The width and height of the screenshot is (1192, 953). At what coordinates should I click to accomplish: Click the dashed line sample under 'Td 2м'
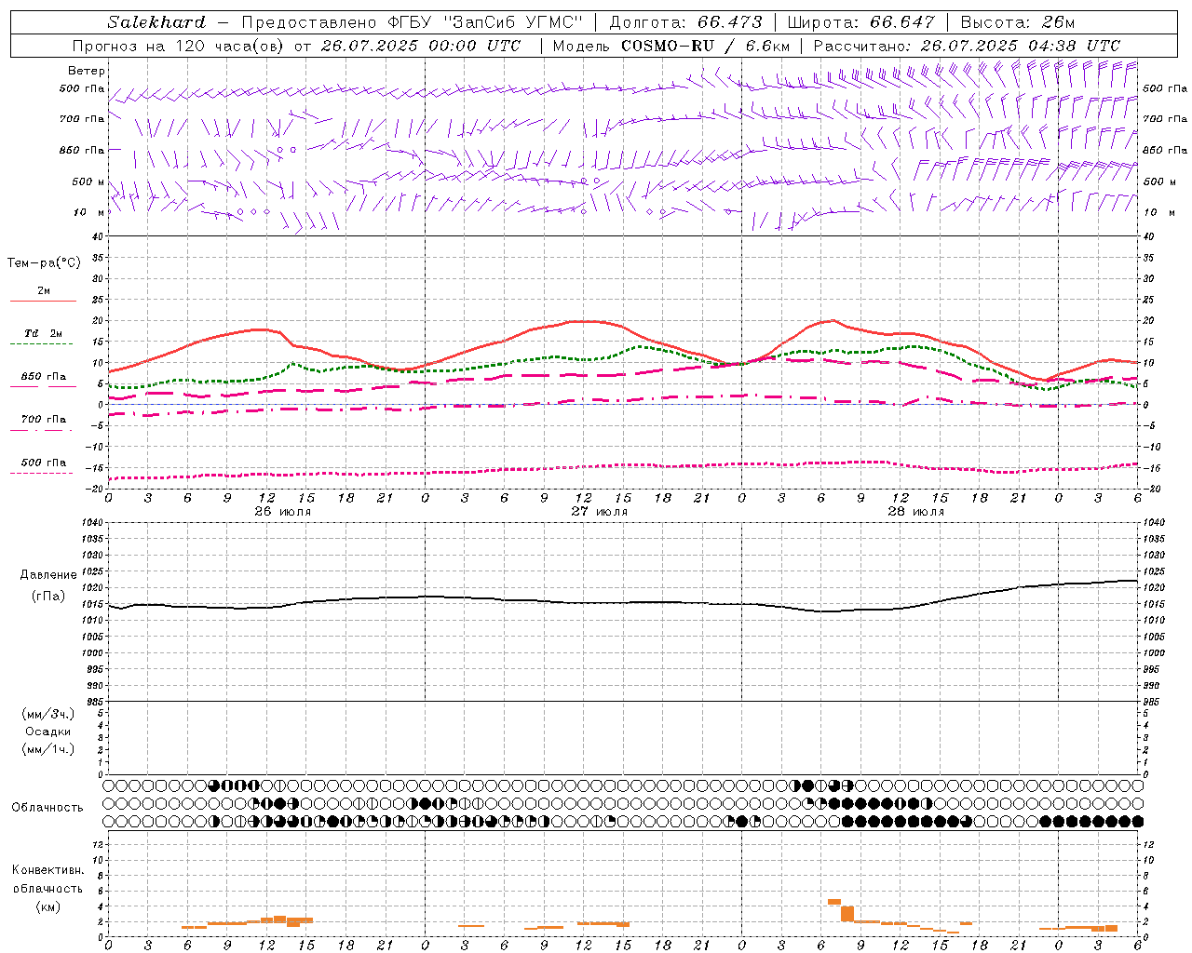point(41,344)
